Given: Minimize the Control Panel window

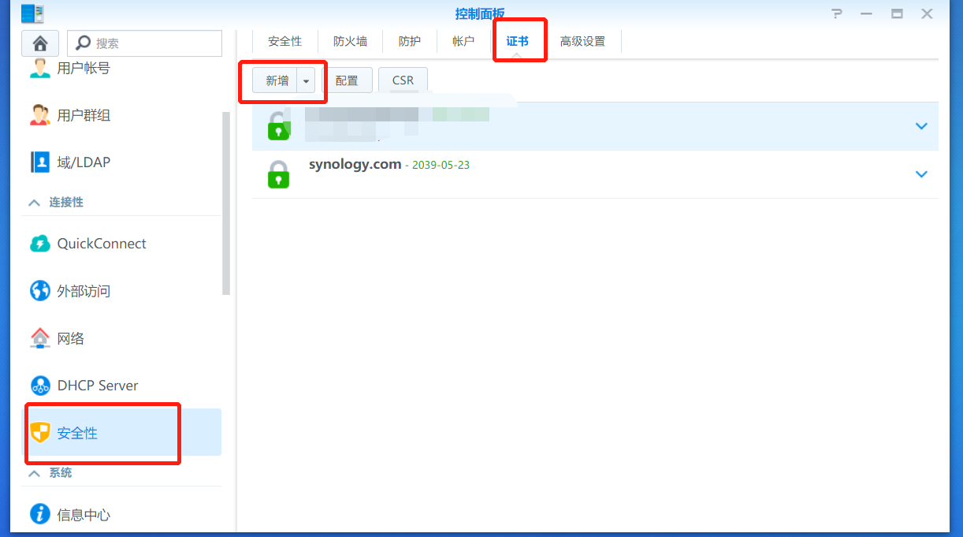Looking at the screenshot, I should (x=867, y=13).
